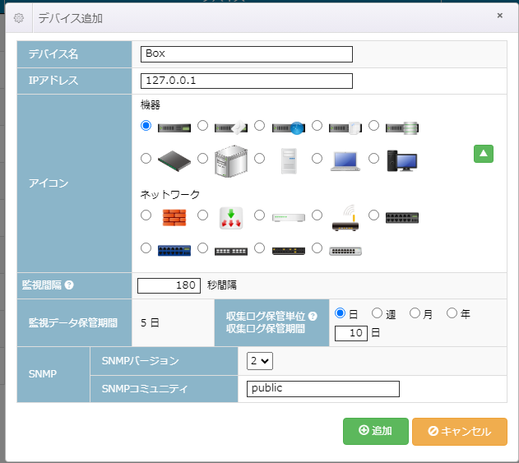Tick the radio button beside the black 16-port switch icon
Viewport: 519px width, 463px height.
373,215
